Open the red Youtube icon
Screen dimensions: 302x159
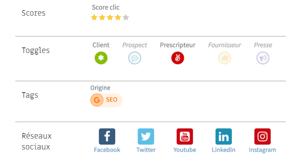(x=185, y=136)
